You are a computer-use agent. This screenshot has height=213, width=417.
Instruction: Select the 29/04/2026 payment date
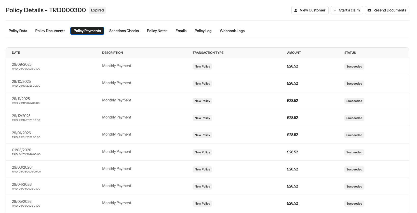pyautogui.click(x=22, y=184)
